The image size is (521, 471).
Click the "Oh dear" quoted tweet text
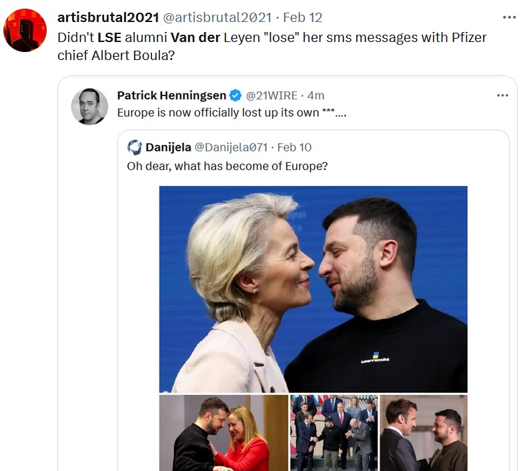(x=227, y=165)
